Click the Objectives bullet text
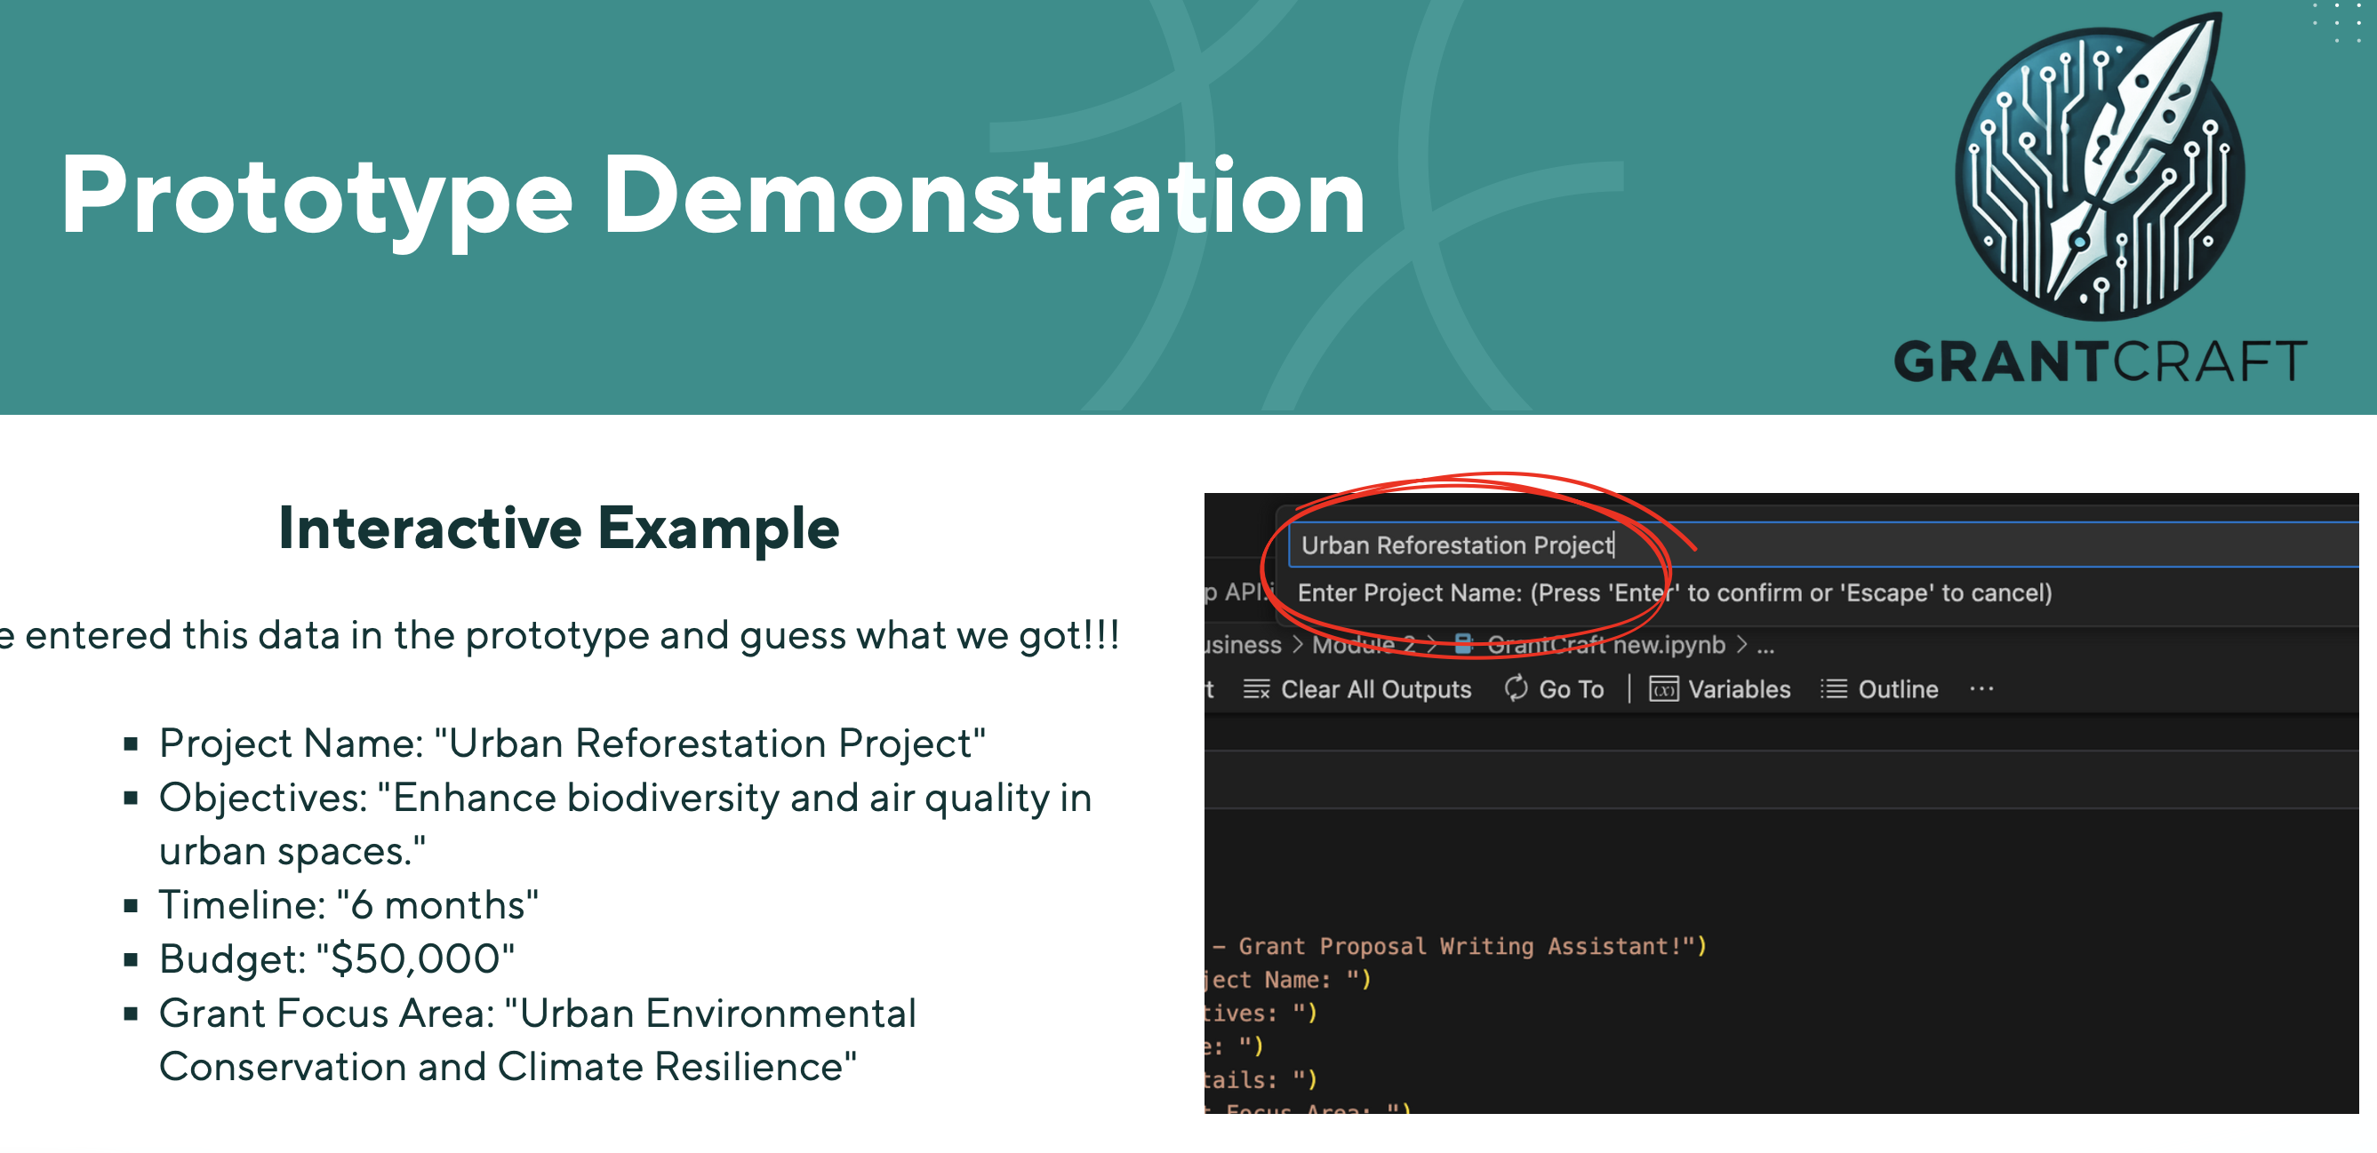Screen dimensions: 2377x1153 (625, 823)
